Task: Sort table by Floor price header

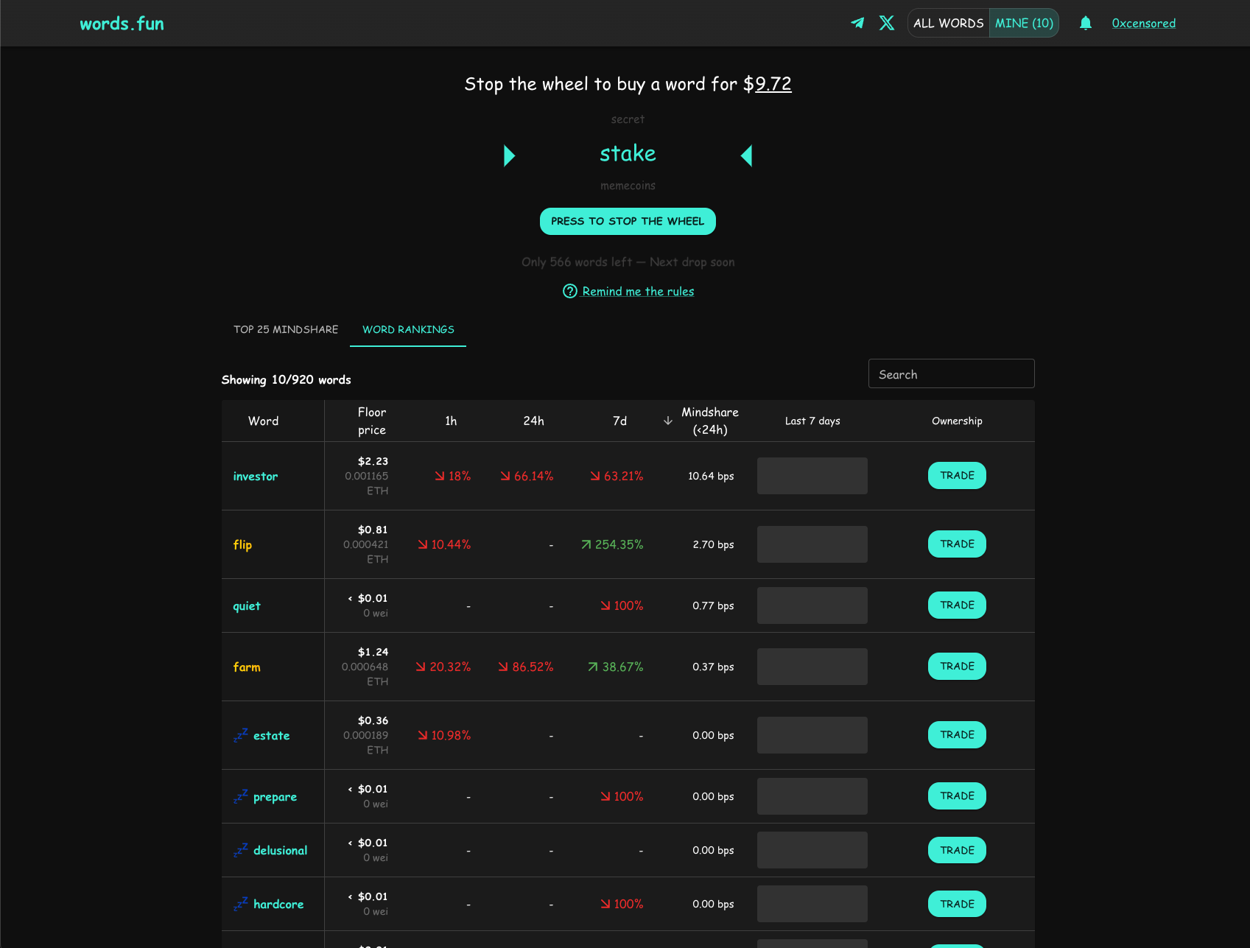Action: pyautogui.click(x=371, y=421)
